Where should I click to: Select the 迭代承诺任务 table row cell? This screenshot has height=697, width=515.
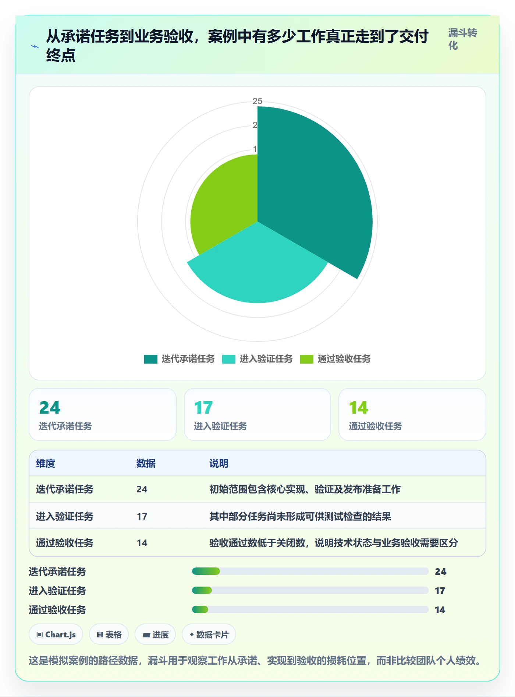[x=65, y=489]
